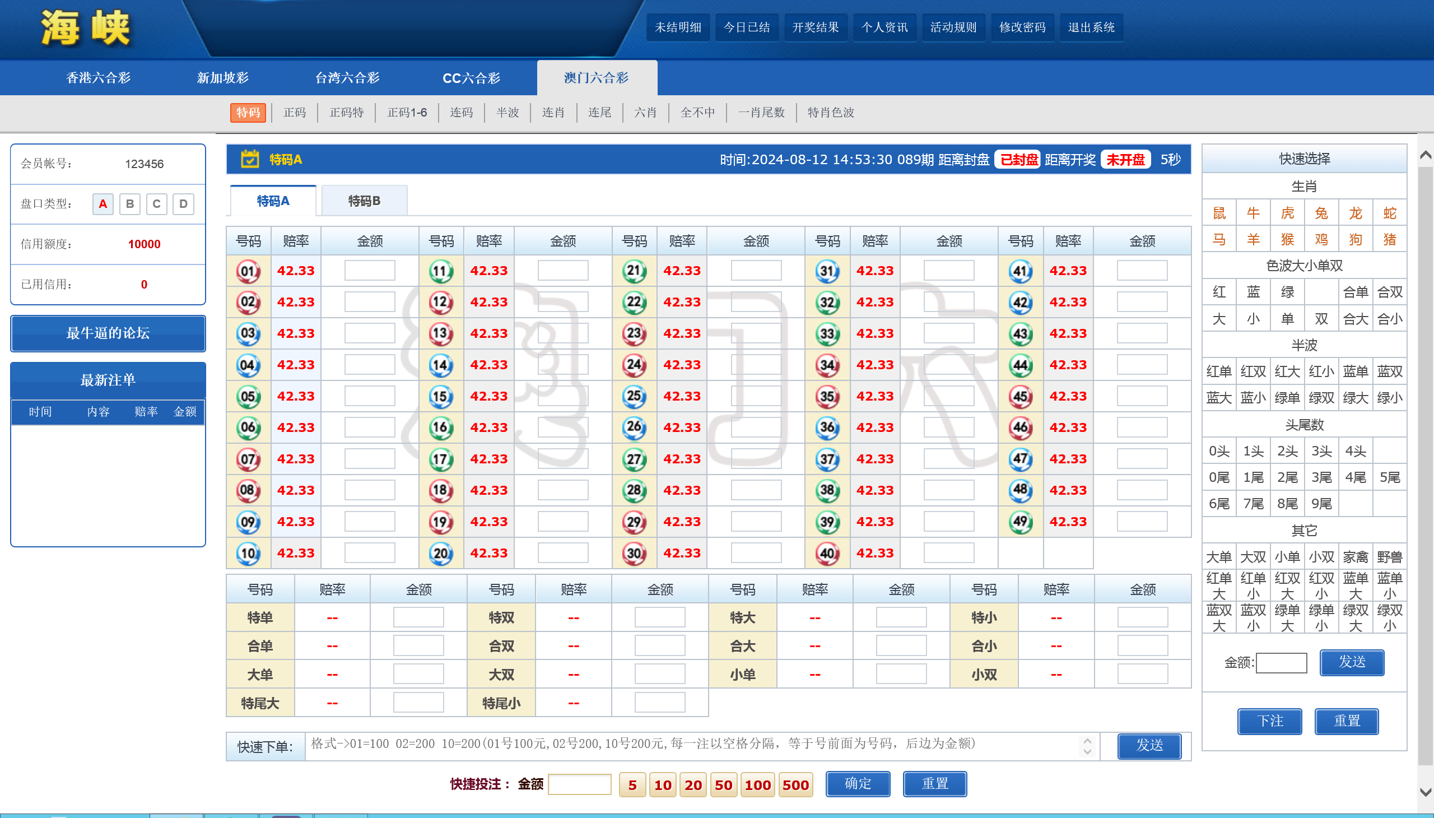Click the 快捷投注 amount input field

(579, 784)
